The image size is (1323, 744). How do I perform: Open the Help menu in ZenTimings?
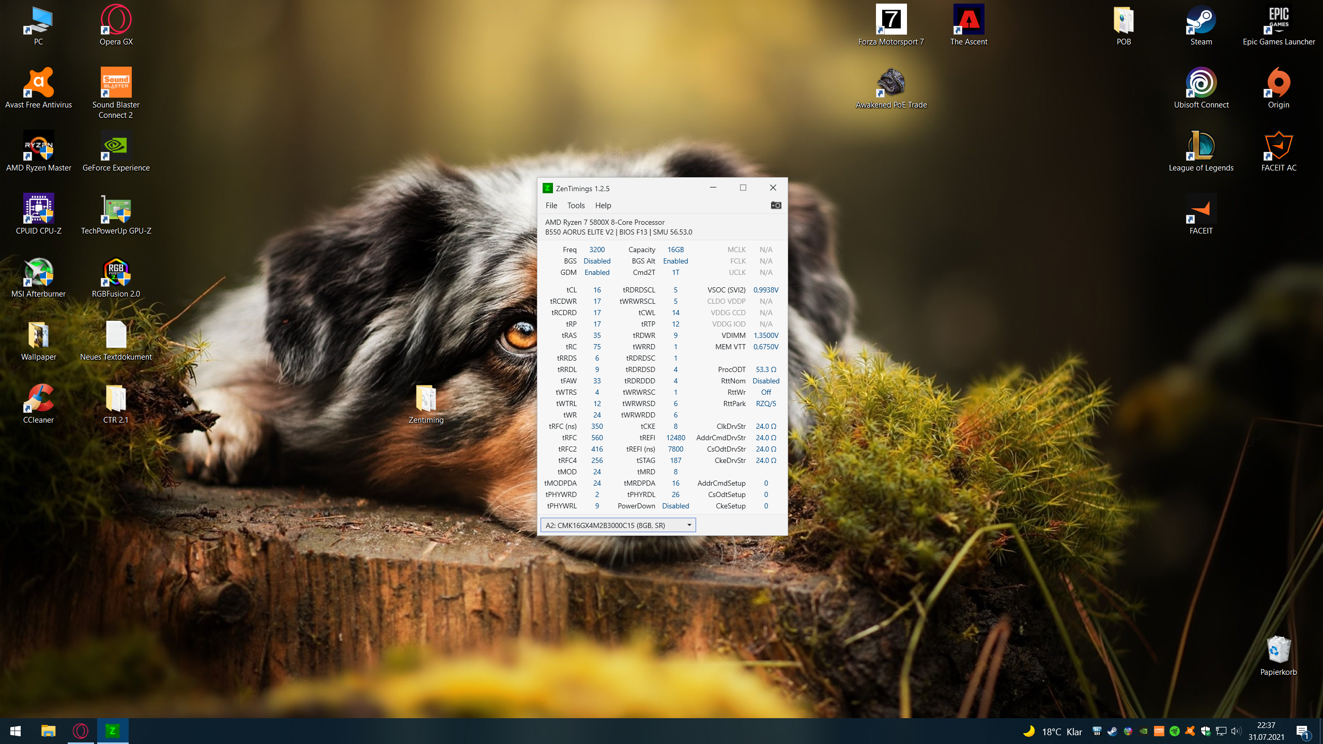click(603, 205)
